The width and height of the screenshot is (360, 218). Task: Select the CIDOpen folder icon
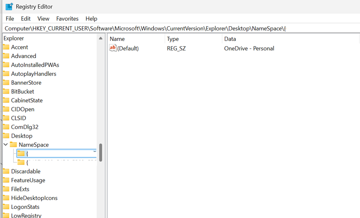coord(6,109)
